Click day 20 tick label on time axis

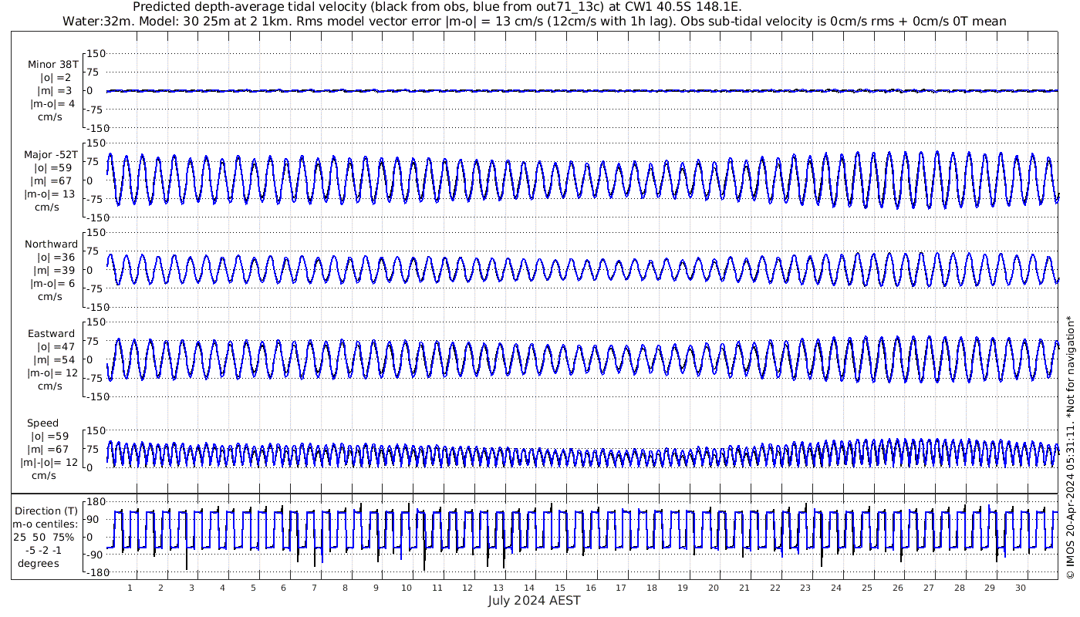pos(714,588)
